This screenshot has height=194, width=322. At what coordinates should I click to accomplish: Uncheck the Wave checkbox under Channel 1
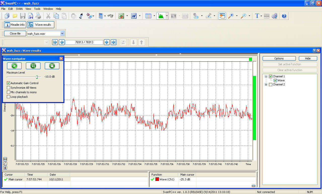click(x=275, y=80)
